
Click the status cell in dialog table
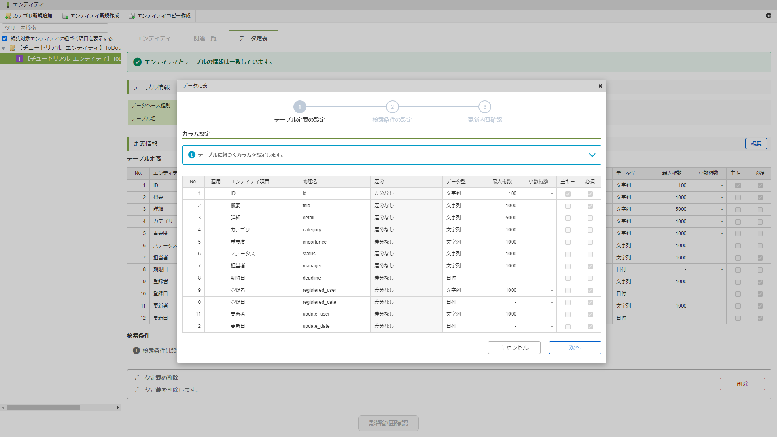pyautogui.click(x=334, y=254)
